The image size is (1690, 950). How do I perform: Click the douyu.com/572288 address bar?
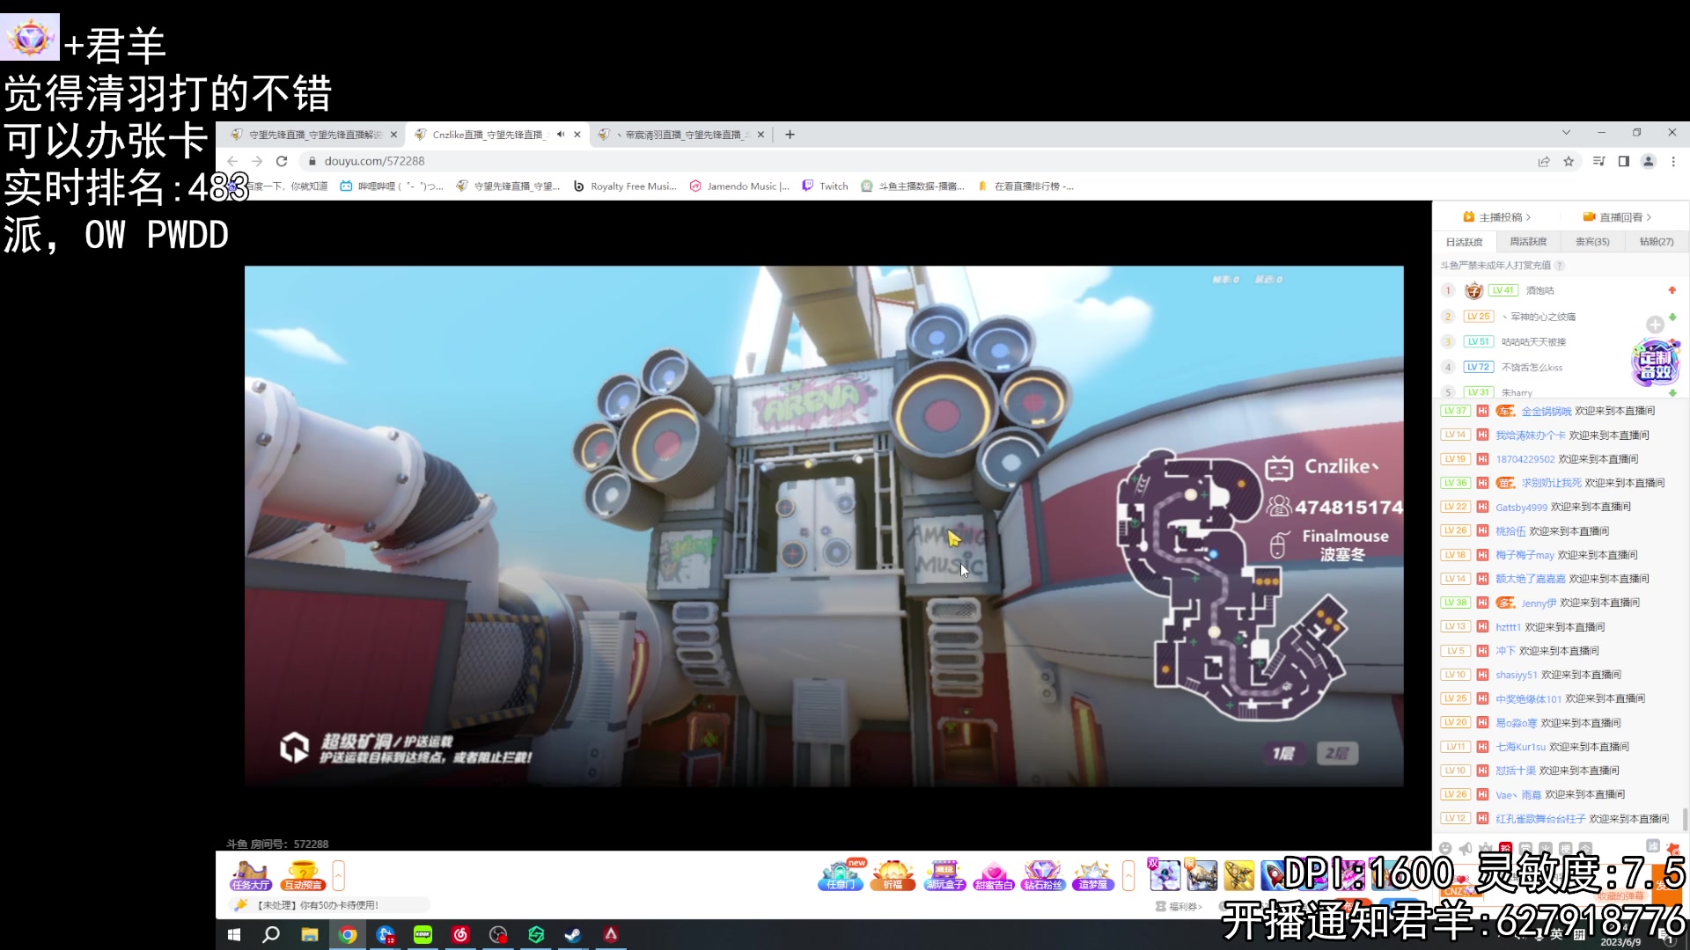[915, 161]
